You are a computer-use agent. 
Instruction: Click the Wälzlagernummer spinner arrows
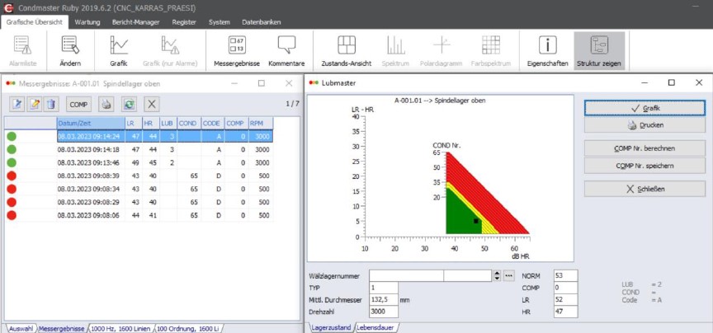496,275
